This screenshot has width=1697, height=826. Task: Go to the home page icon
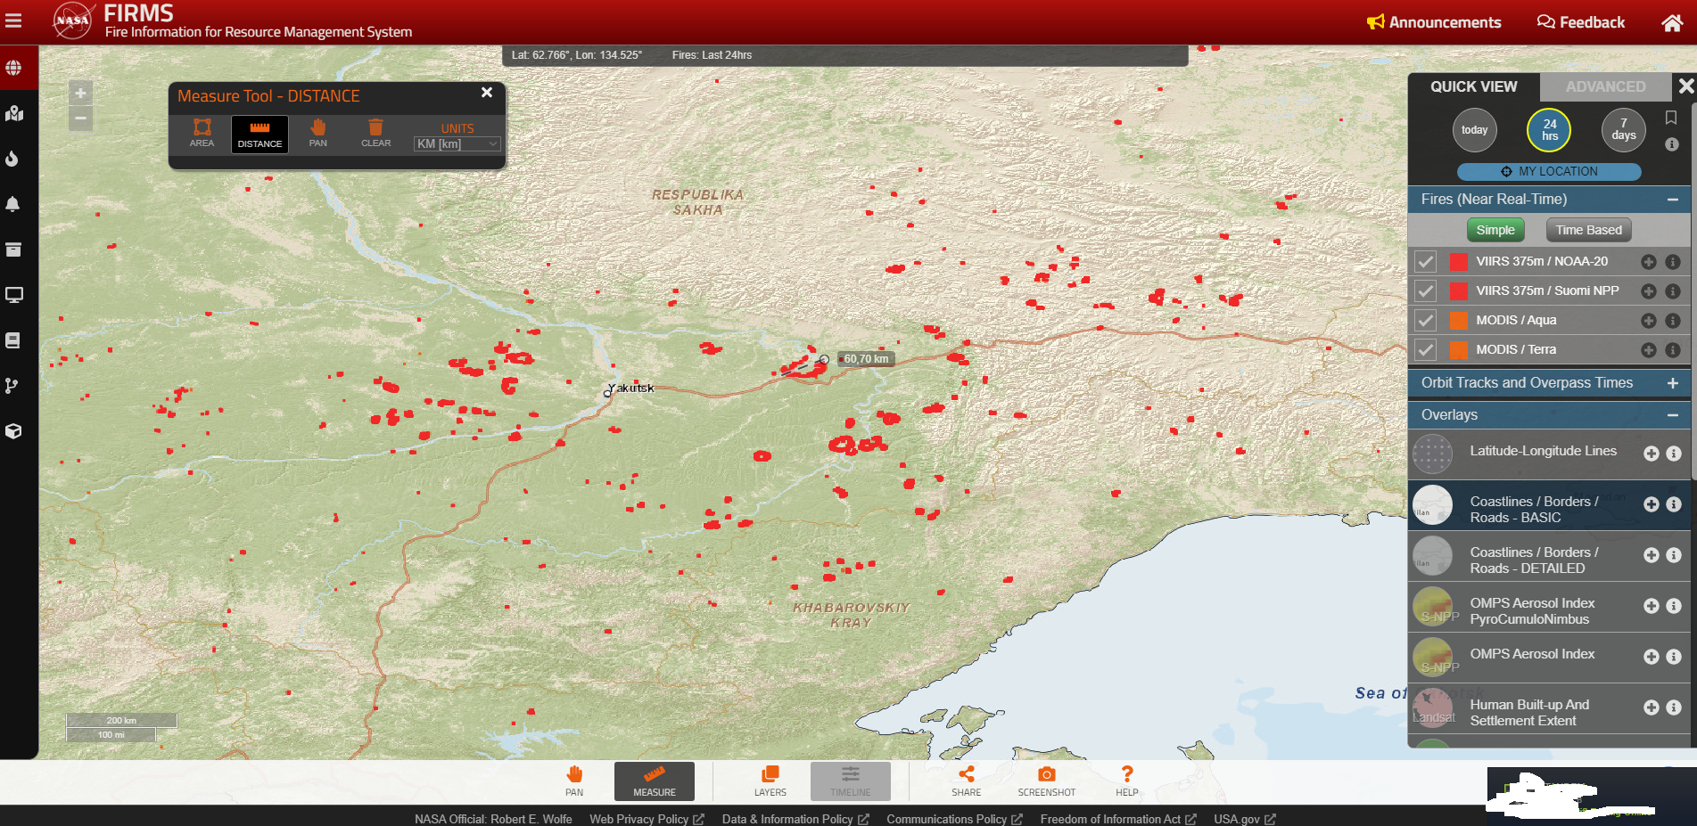[x=1672, y=22]
